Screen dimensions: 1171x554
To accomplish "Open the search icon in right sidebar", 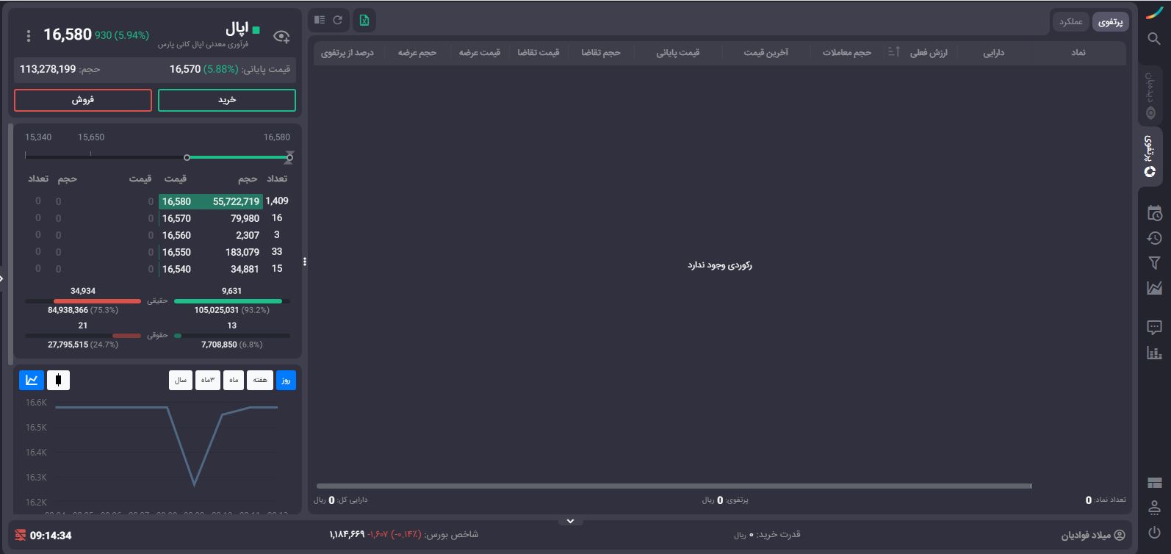I will [x=1154, y=39].
